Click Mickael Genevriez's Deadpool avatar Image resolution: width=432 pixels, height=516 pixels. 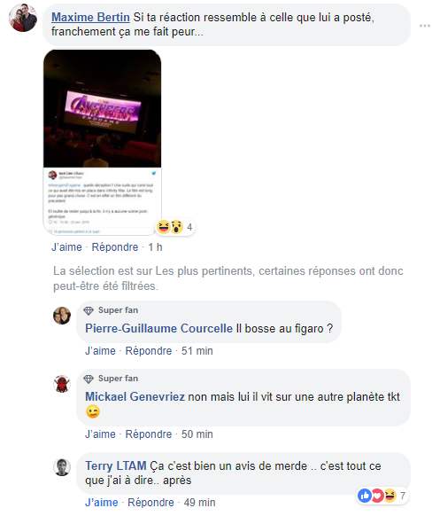tap(62, 384)
